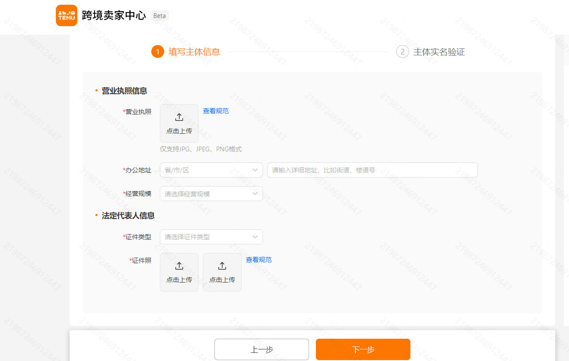Image resolution: width=569 pixels, height=361 pixels.
Task: Open the 请选择证件类型 dropdown
Action: (211, 237)
